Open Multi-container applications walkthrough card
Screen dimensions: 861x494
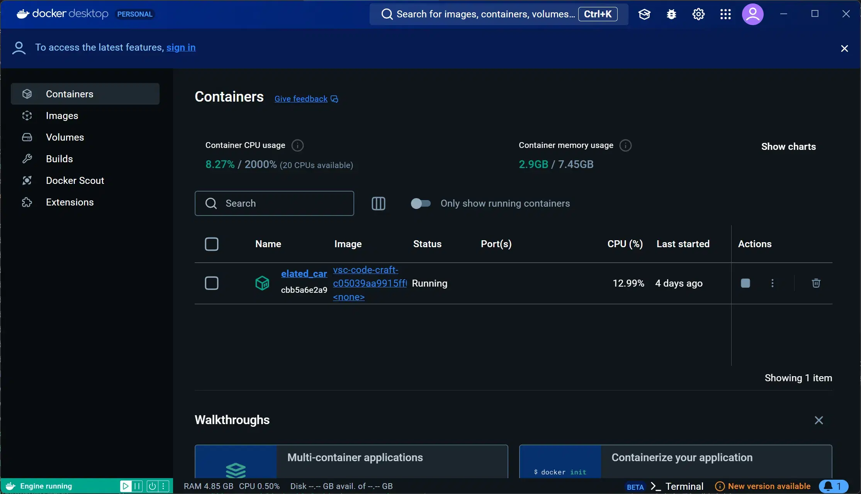(351, 462)
